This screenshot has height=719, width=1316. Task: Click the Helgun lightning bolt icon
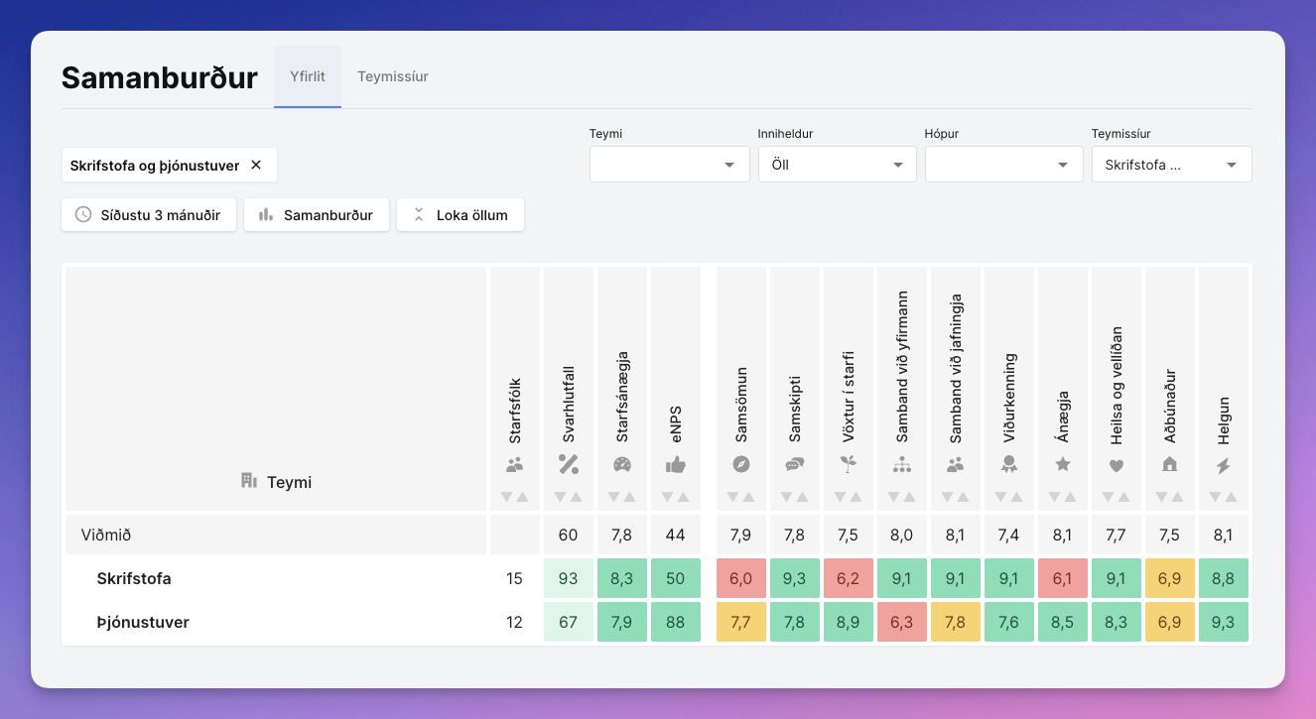(1224, 463)
